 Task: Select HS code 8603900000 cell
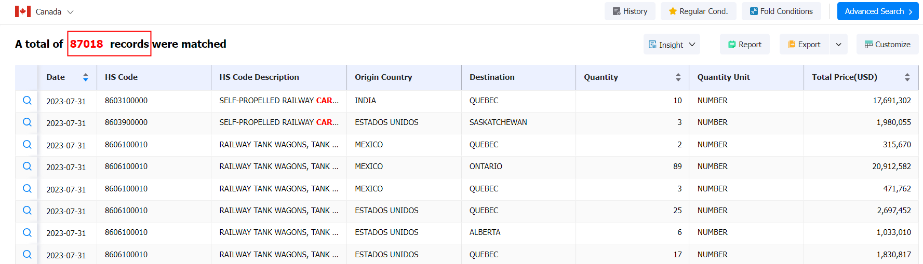tap(126, 122)
